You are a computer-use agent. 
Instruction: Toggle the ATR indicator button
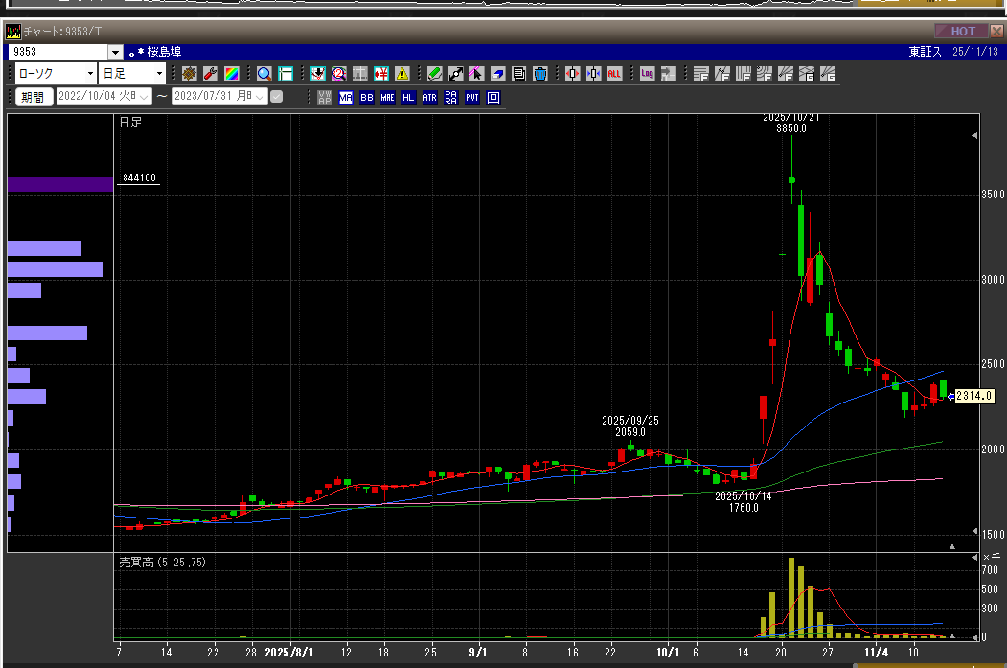(429, 97)
